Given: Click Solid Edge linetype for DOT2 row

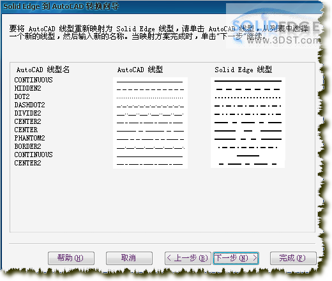Looking at the screenshot, I should [248, 98].
